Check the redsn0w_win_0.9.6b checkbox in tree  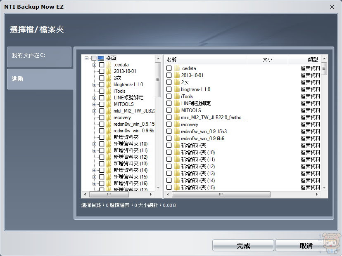pos(102,131)
